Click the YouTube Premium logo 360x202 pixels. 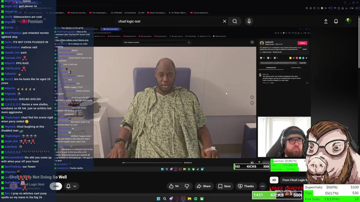coord(31,22)
